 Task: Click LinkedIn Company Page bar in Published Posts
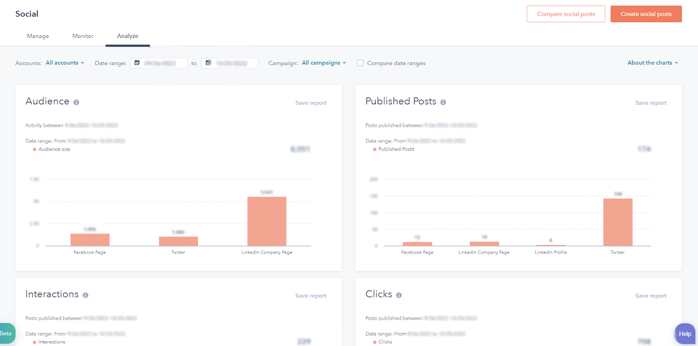pyautogui.click(x=484, y=244)
